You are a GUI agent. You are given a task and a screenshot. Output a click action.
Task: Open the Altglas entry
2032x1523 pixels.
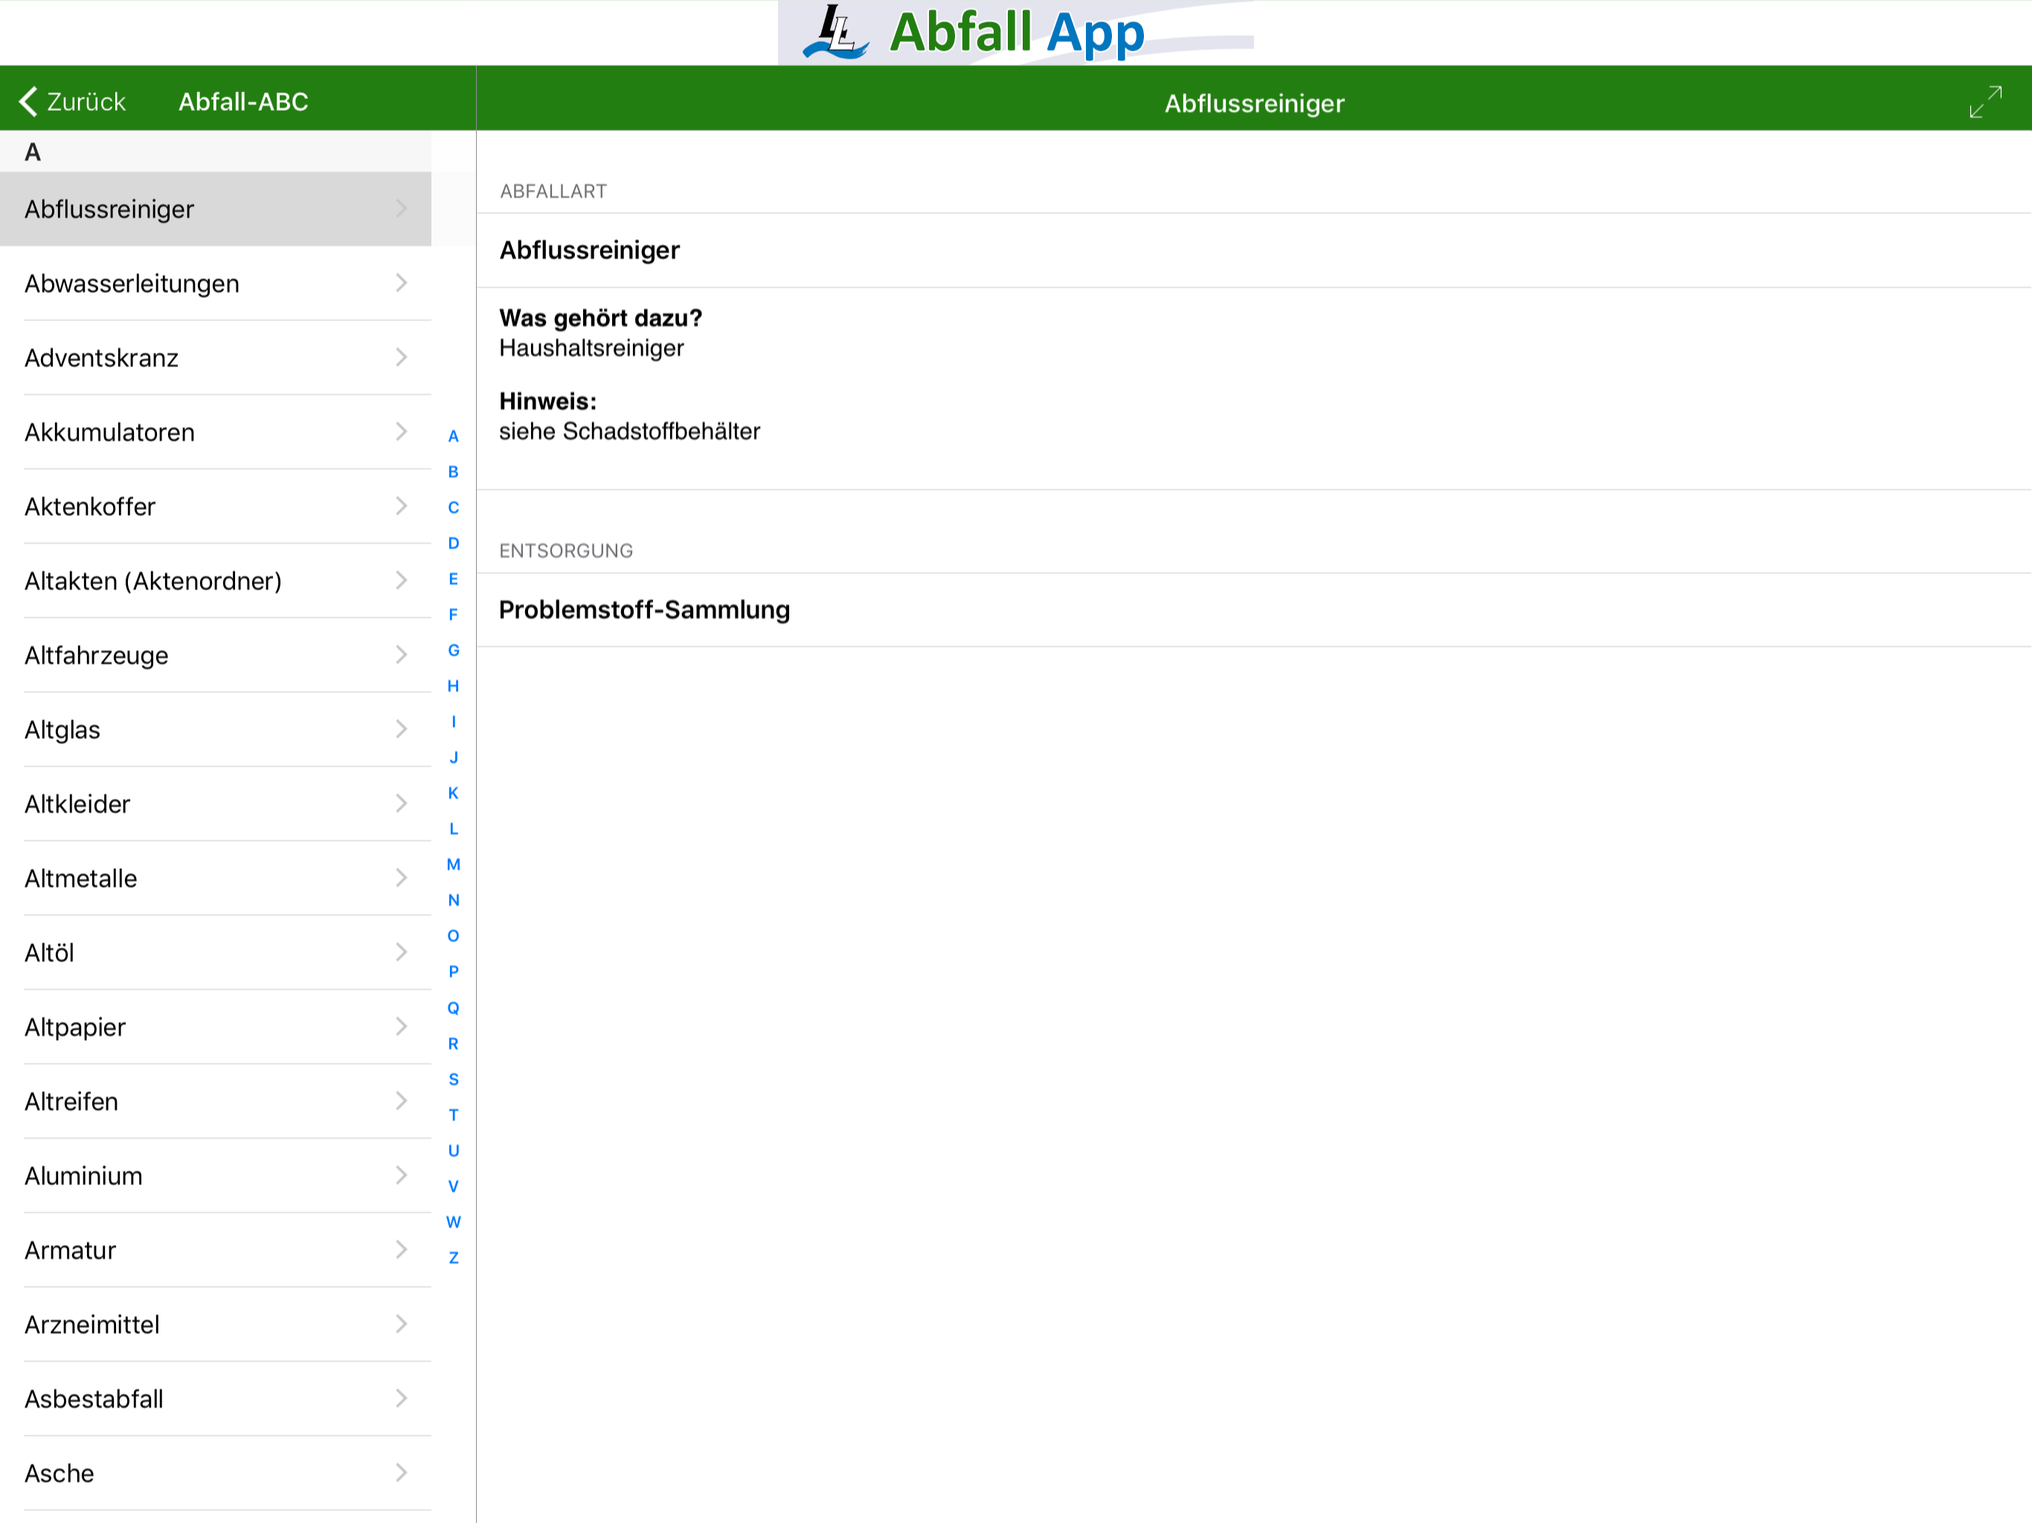[x=215, y=730]
